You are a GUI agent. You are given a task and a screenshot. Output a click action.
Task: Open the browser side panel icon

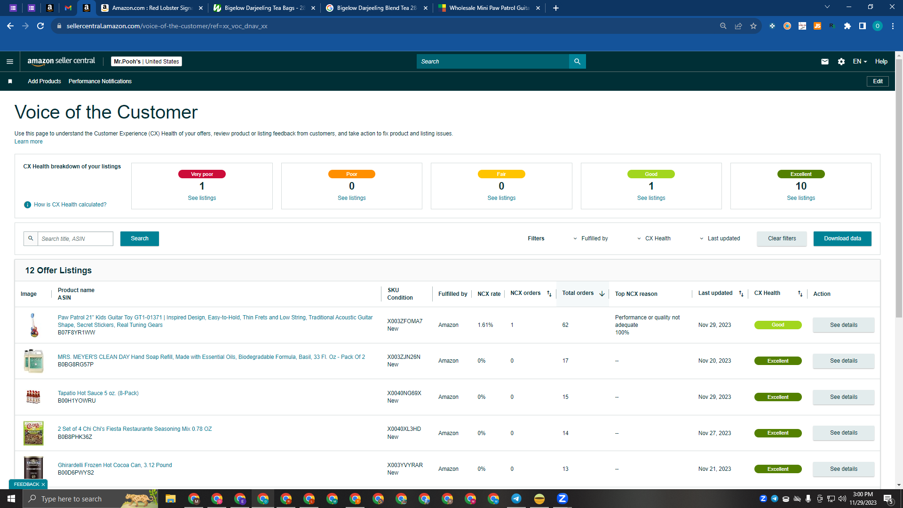pos(863,26)
